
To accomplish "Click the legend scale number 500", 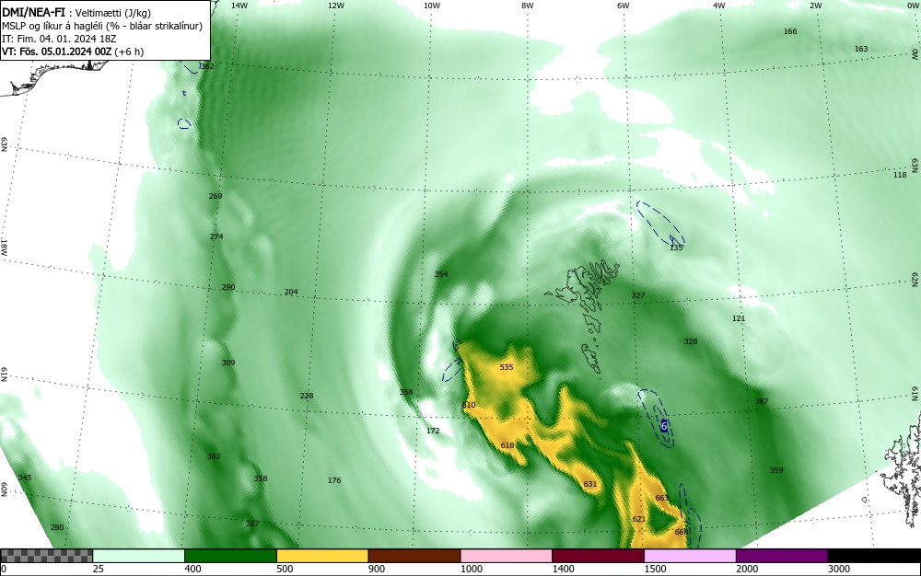I will pos(285,569).
